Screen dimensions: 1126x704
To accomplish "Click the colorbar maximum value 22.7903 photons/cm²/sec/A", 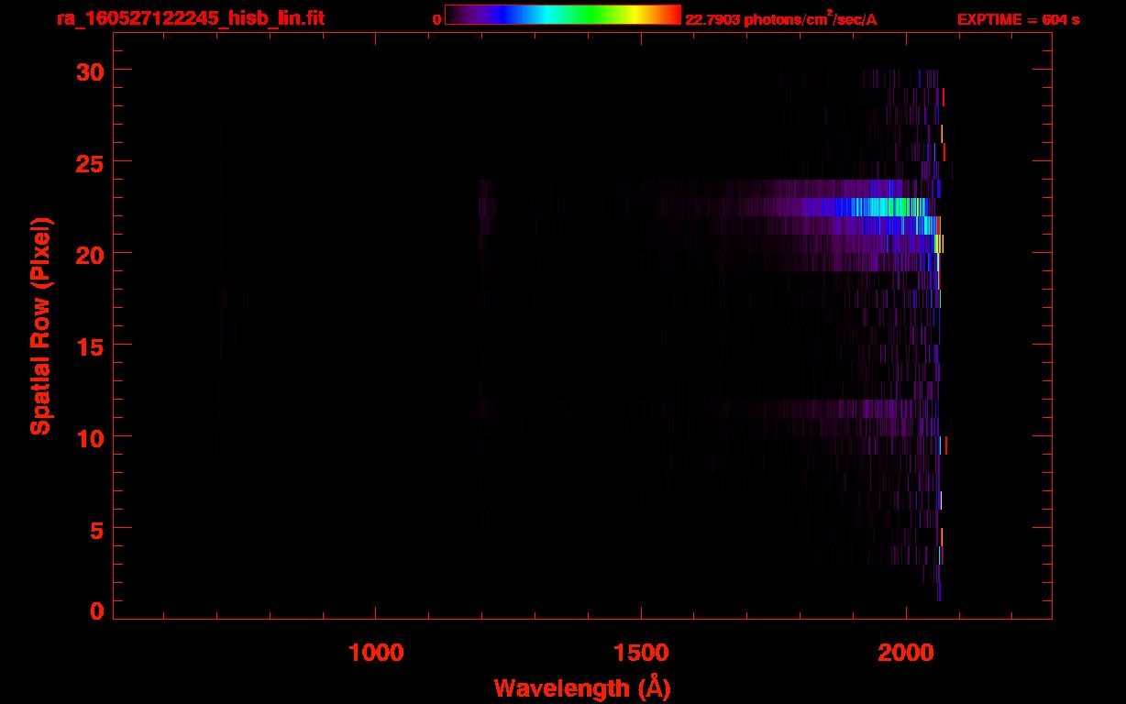I will click(x=781, y=19).
